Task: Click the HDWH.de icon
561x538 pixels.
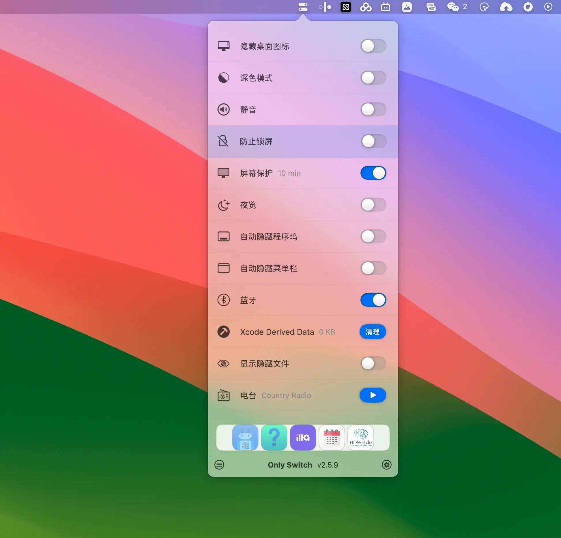Action: [x=360, y=438]
